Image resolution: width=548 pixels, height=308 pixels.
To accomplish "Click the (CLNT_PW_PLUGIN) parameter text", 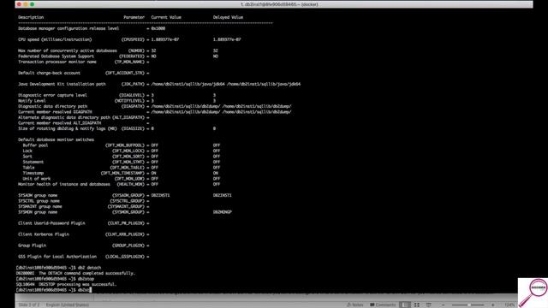I will coord(126,223).
